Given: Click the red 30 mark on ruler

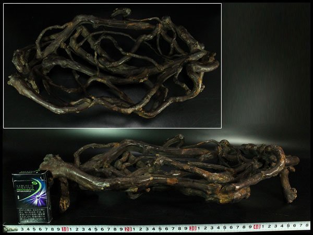Looking at the screenshot, I should [x=192, y=228].
